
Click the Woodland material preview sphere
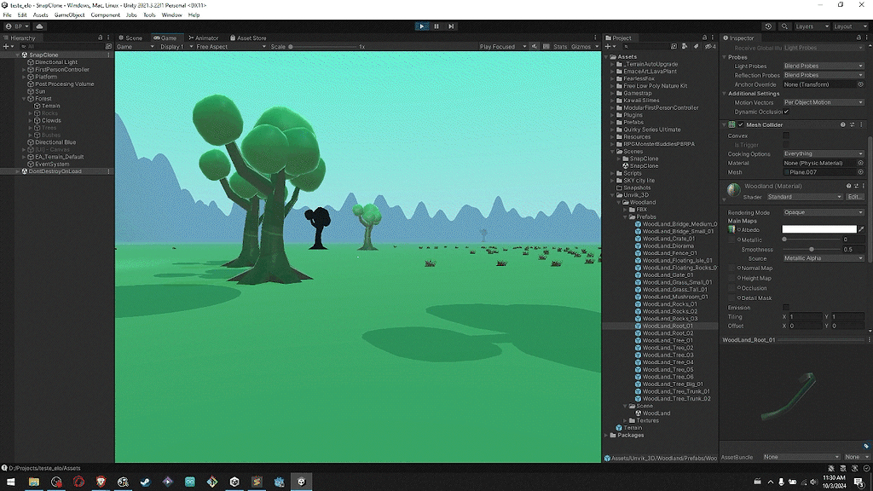coord(733,187)
